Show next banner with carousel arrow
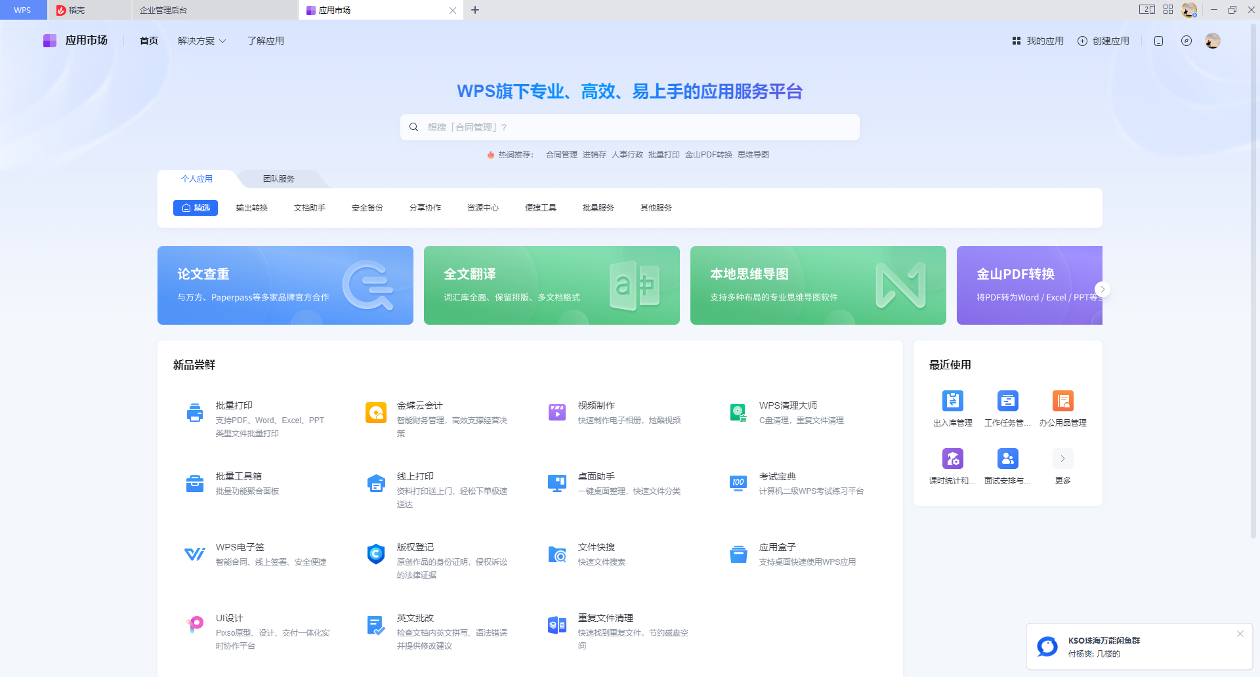The image size is (1260, 677). tap(1102, 289)
